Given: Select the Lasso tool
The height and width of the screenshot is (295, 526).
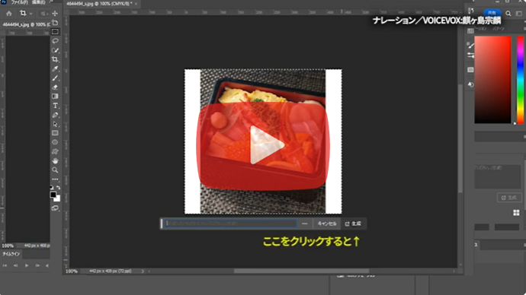Looking at the screenshot, I should 56,41.
